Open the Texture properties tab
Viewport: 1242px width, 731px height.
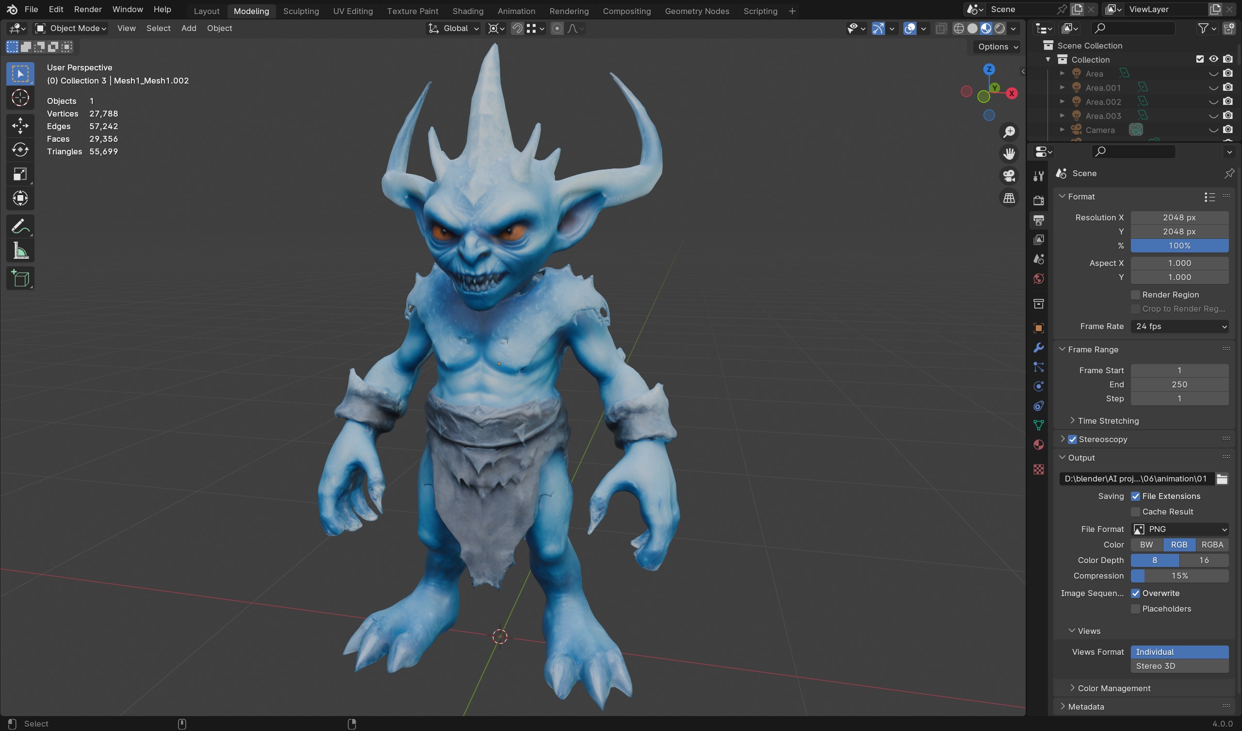[1038, 469]
